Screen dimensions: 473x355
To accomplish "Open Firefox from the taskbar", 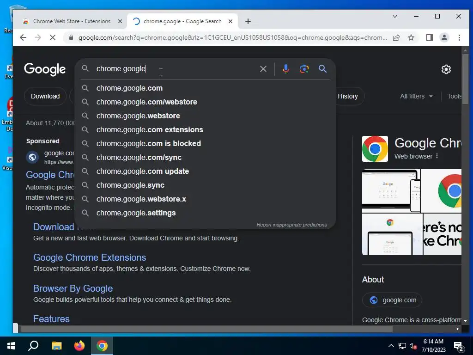I will tap(79, 346).
